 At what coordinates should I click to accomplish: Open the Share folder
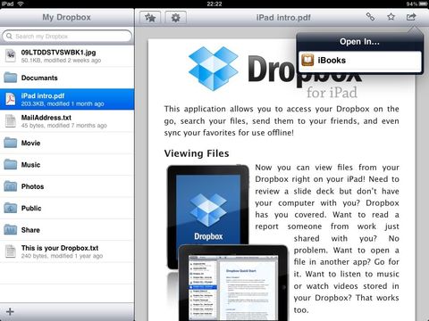[x=67, y=230]
